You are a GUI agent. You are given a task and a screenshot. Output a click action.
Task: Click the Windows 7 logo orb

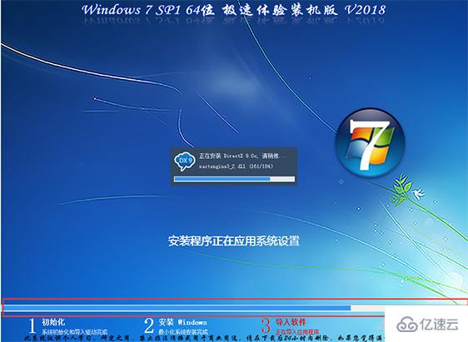click(x=370, y=143)
